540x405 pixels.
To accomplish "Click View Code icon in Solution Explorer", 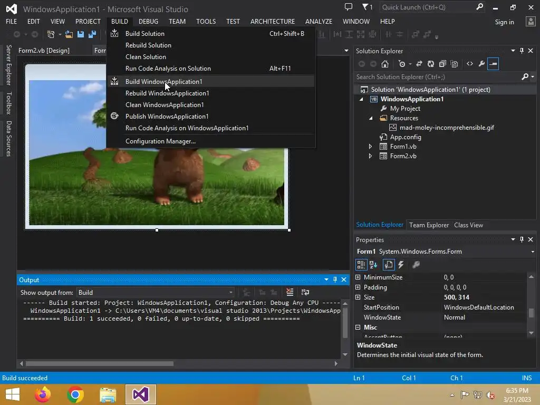I will pyautogui.click(x=470, y=64).
